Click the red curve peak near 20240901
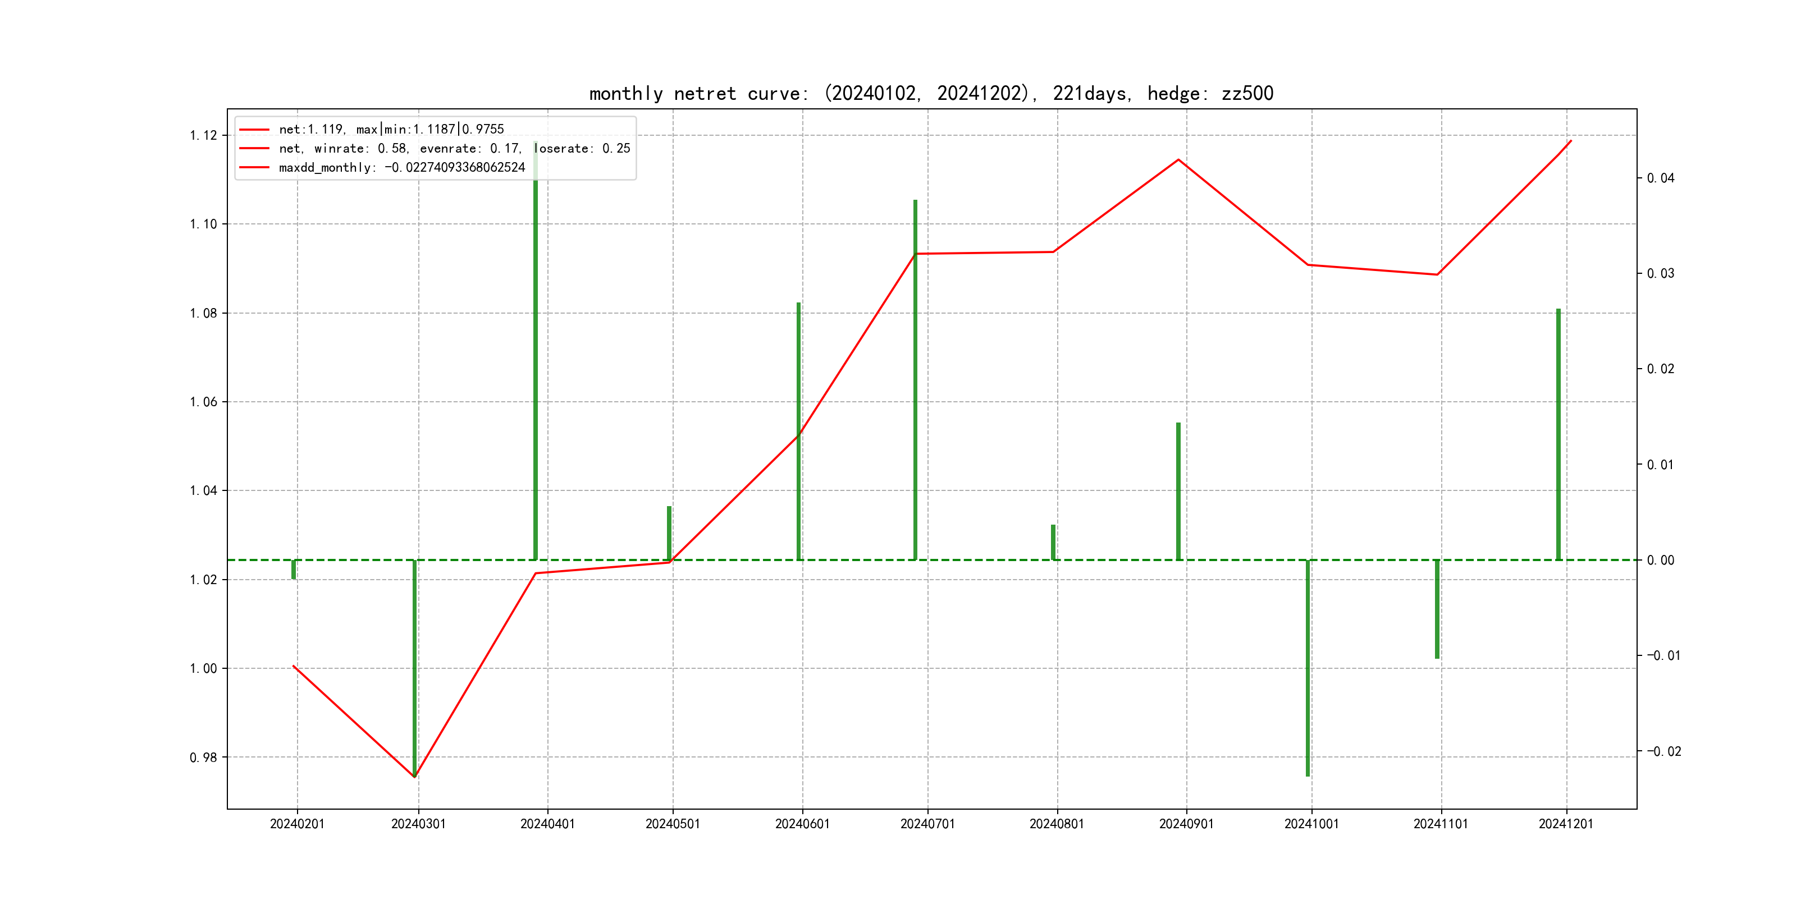This screenshot has width=1819, height=909. coord(1178,160)
